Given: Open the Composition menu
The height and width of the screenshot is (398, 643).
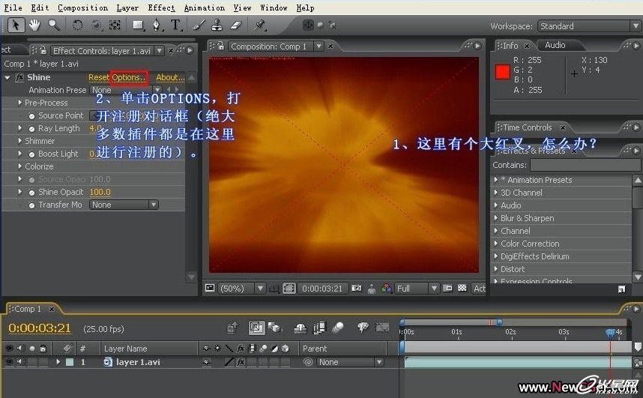Looking at the screenshot, I should pyautogui.click(x=82, y=7).
